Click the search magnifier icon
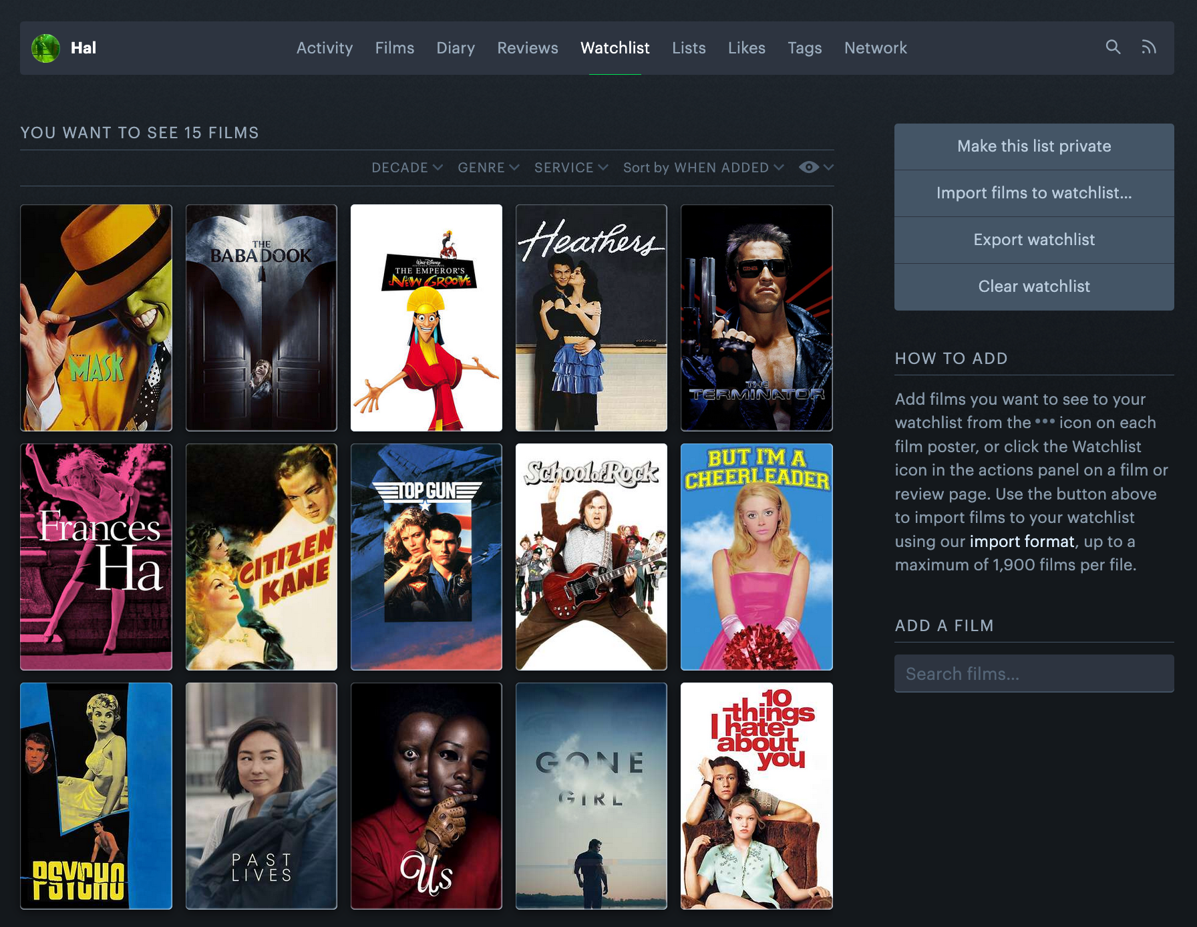The image size is (1197, 927). [1112, 47]
